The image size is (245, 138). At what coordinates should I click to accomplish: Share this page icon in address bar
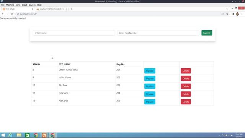(x=223, y=14)
